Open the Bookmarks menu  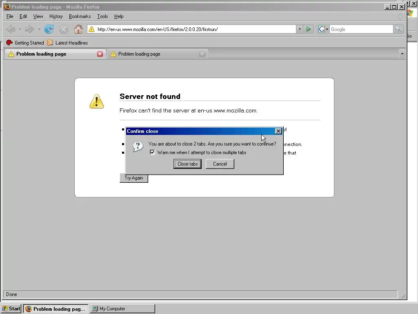[80, 16]
